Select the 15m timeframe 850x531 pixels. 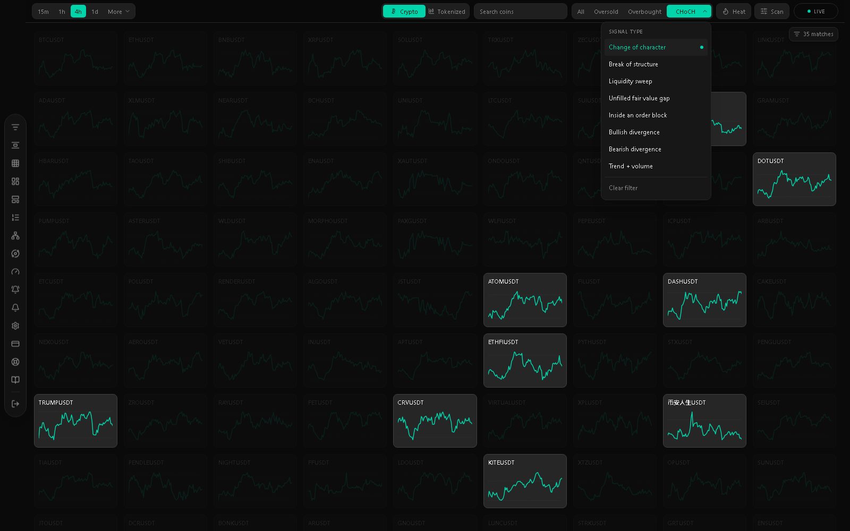[x=44, y=11]
